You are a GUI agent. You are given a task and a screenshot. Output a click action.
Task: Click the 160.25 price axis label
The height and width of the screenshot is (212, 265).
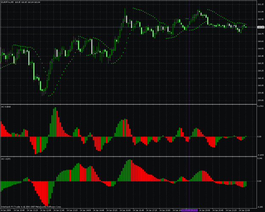point(261,71)
